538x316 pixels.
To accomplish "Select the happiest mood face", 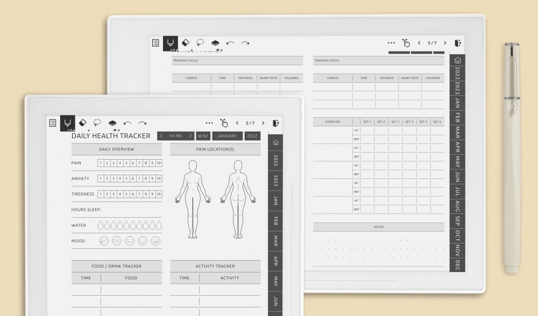I will [x=155, y=241].
